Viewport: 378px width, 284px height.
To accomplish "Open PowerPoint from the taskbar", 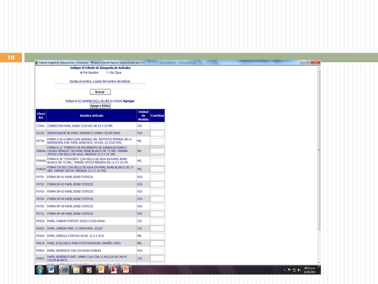I will tap(126, 270).
